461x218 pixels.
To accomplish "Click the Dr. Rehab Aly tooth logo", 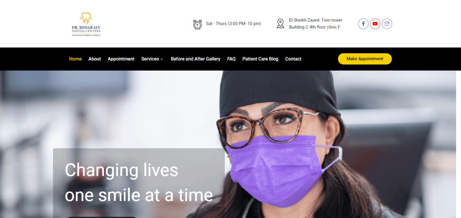I will click(86, 24).
